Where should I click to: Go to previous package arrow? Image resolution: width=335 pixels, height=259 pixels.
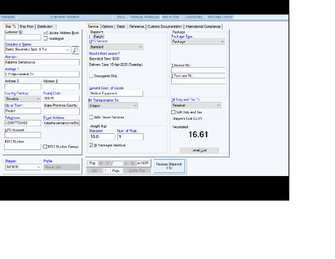pyautogui.click(x=107, y=163)
